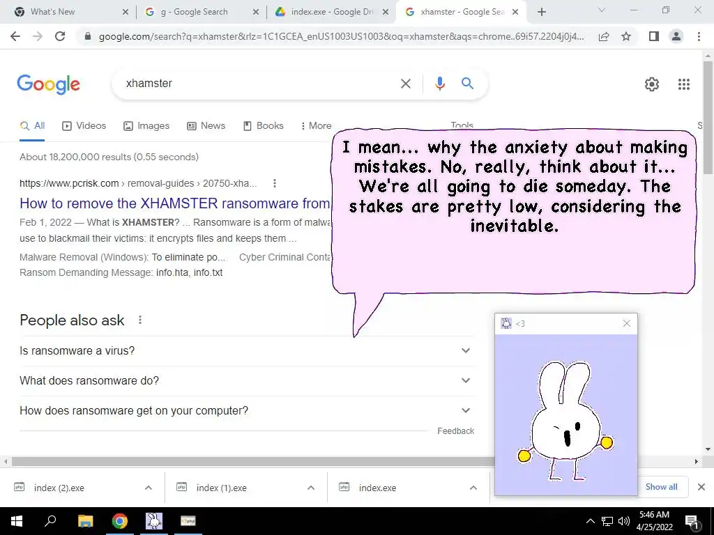The image size is (714, 535).
Task: Start voice search with microphone
Action: coord(440,84)
